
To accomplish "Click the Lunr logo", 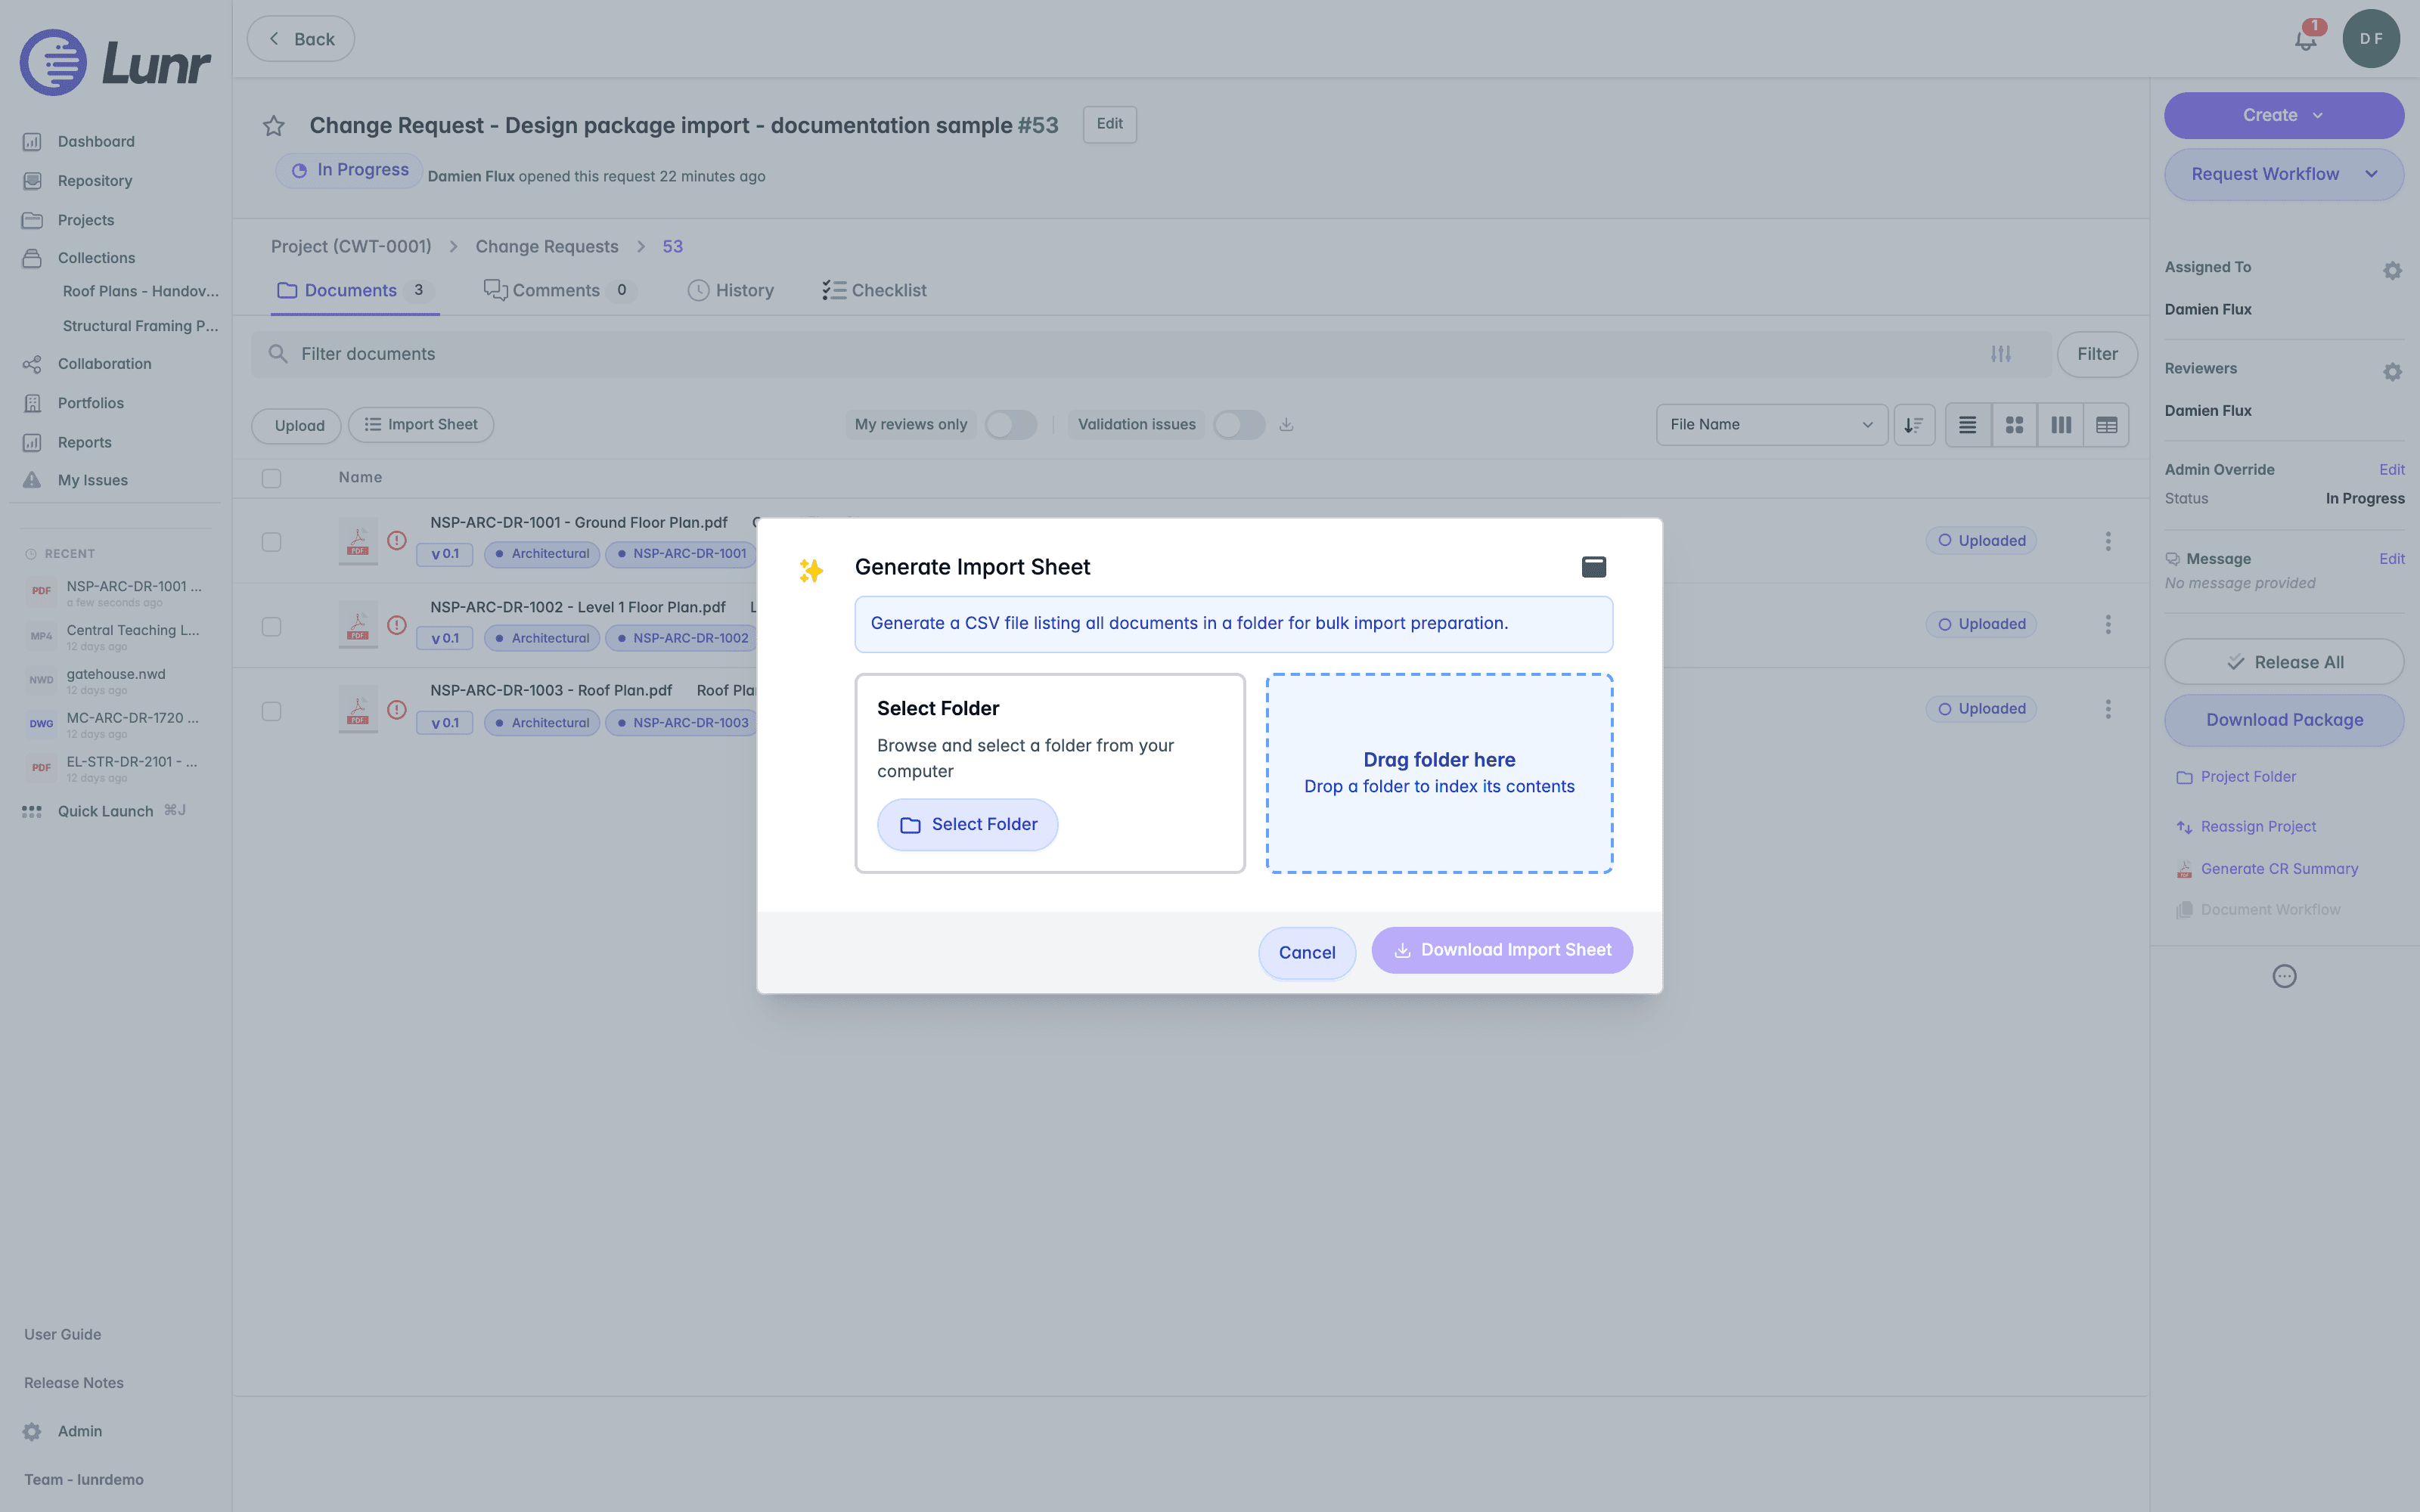I will [x=115, y=62].
